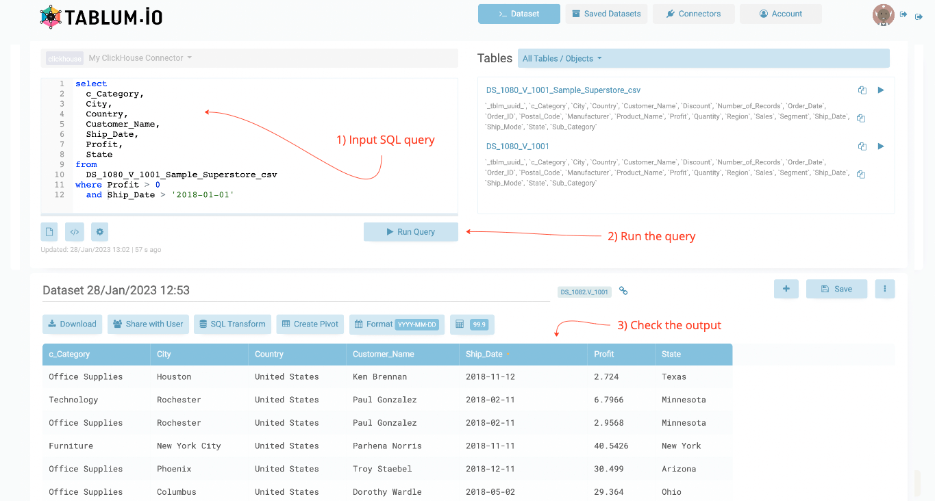Run the SQL query
The height and width of the screenshot is (501, 935).
click(411, 231)
